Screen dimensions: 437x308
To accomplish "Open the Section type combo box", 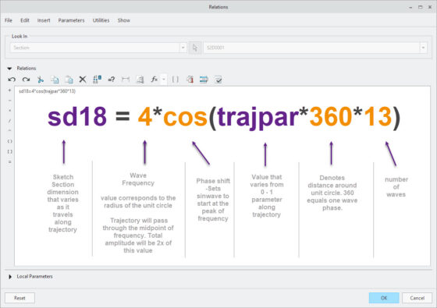I will [98, 48].
